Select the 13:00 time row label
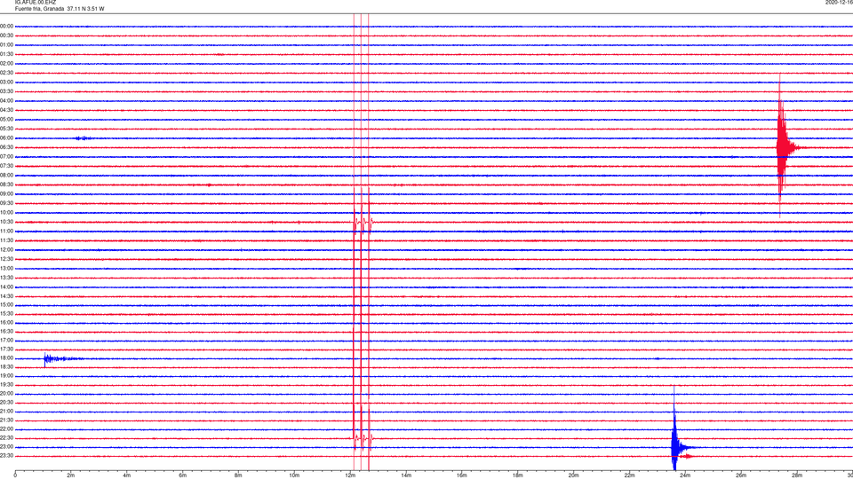Viewport: 853px width, 479px height. coord(6,268)
